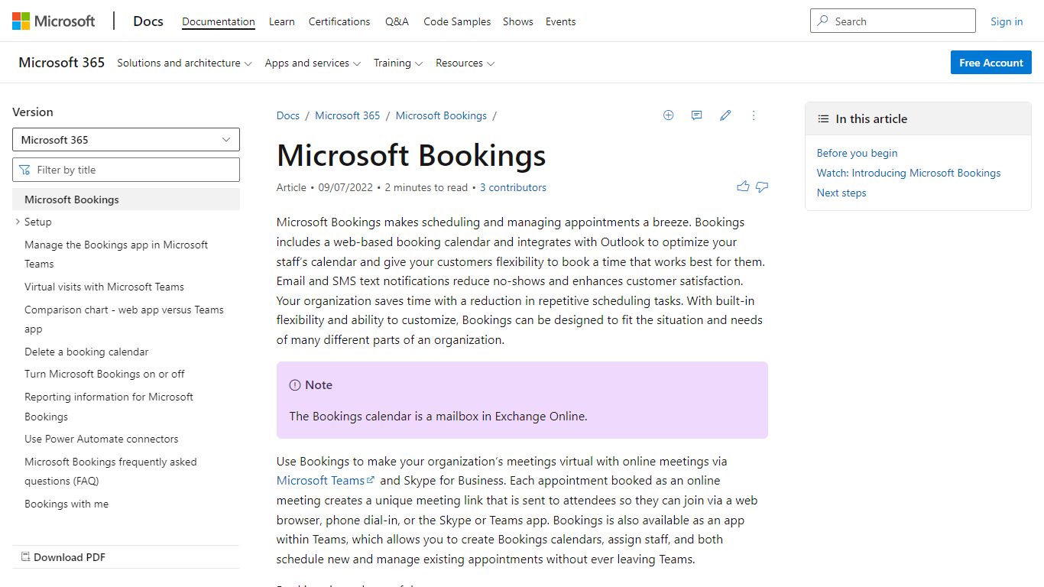Go to the Learn tab

pos(282,21)
